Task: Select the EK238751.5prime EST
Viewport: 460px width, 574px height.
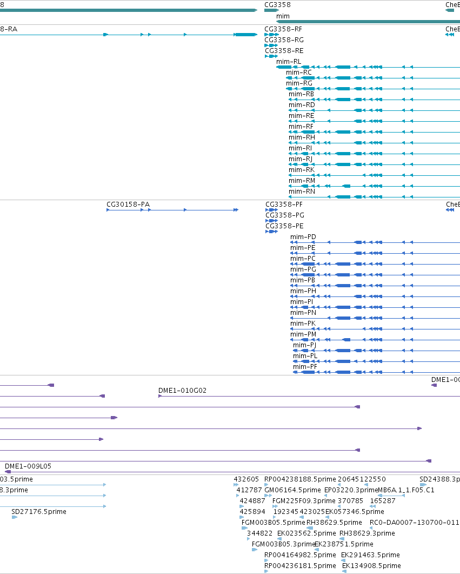Action: (344, 544)
